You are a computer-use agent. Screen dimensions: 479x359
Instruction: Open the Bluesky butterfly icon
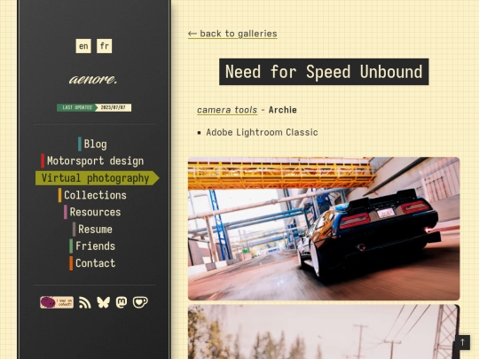point(103,302)
